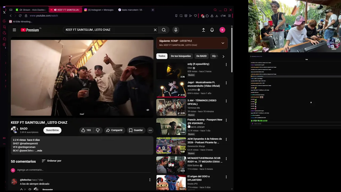Like the video with thumbs up
The image size is (341, 192).
tap(86, 130)
